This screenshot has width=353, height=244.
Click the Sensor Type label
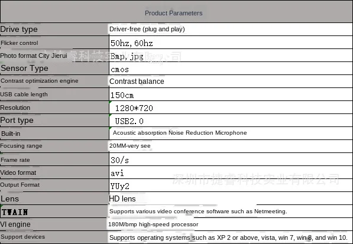point(24,68)
